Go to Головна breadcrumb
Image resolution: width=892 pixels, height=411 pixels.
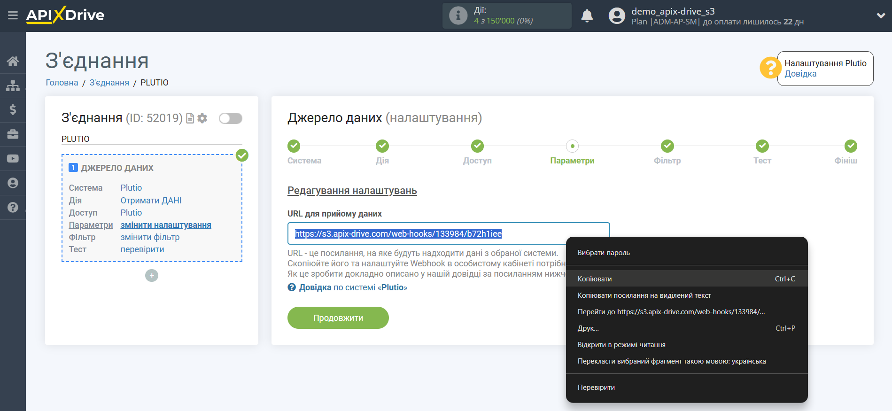62,83
